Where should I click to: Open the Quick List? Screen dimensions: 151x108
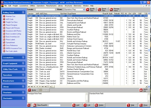pos(145,90)
